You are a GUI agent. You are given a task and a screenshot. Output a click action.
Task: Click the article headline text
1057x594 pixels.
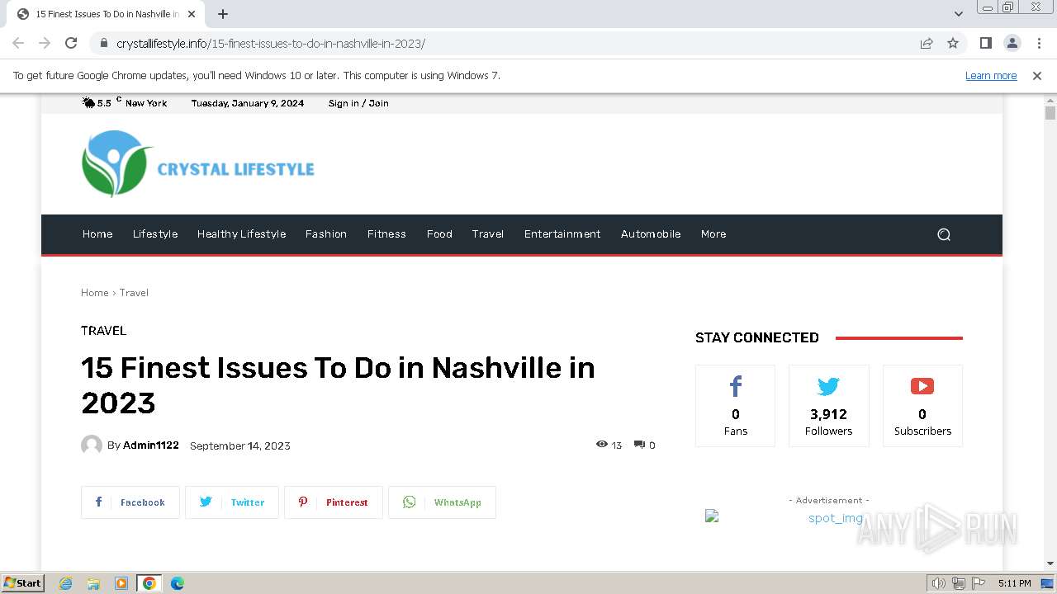(x=338, y=385)
